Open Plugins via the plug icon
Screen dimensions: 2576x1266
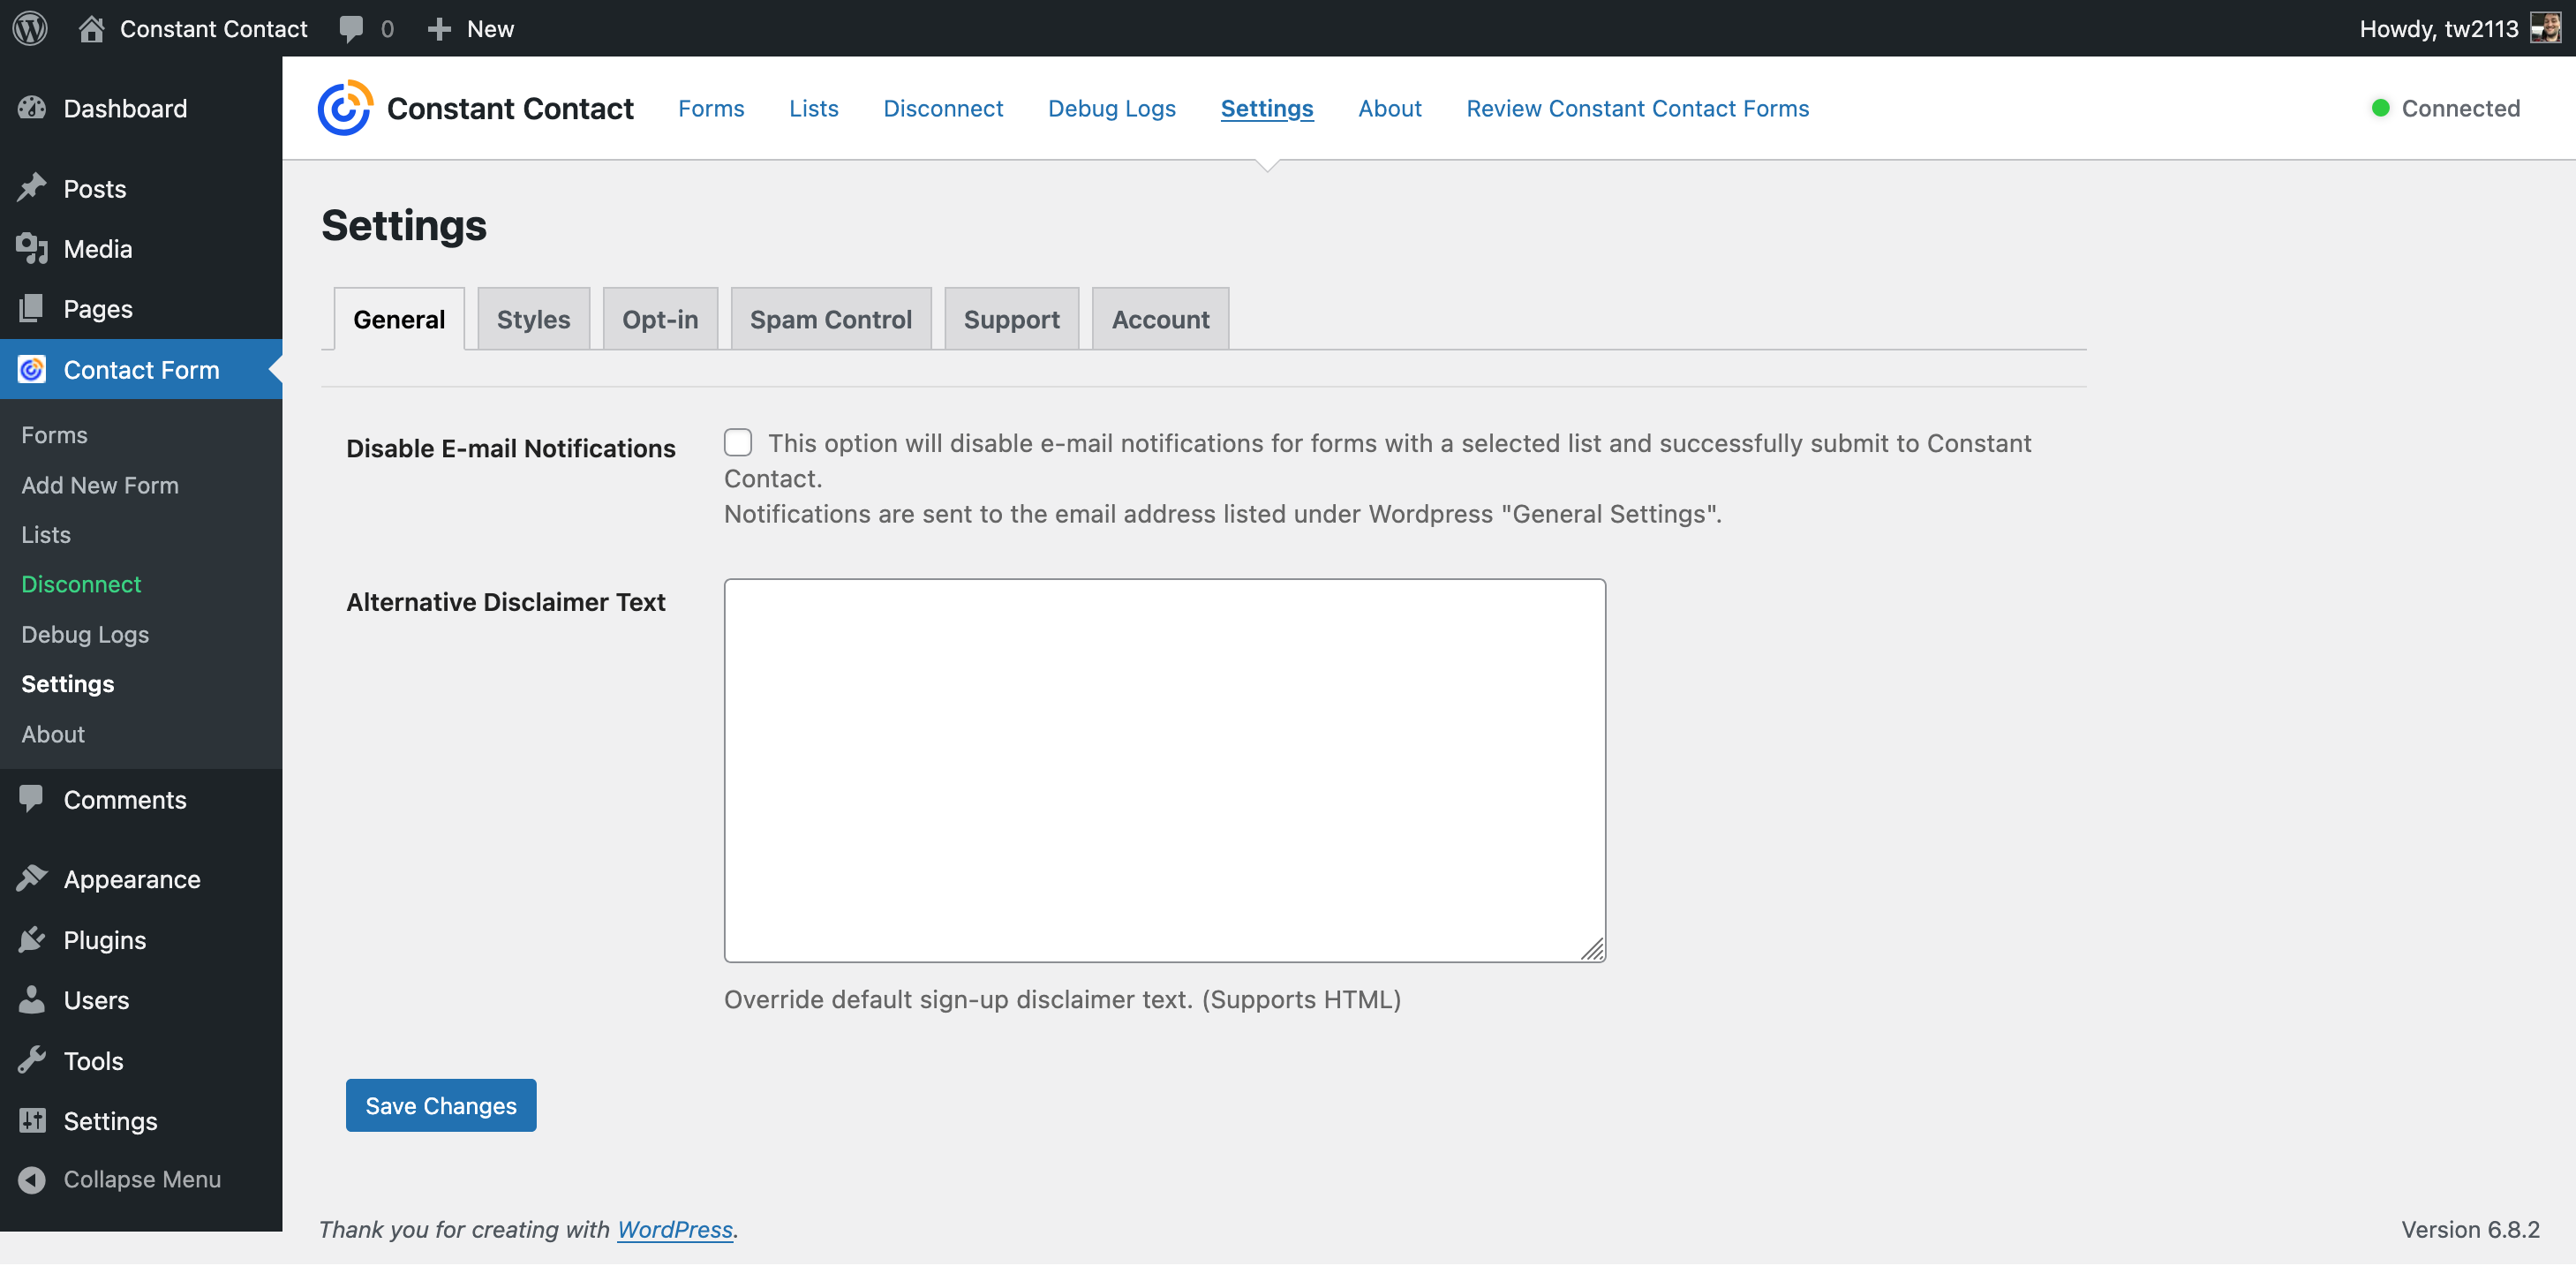click(x=32, y=940)
